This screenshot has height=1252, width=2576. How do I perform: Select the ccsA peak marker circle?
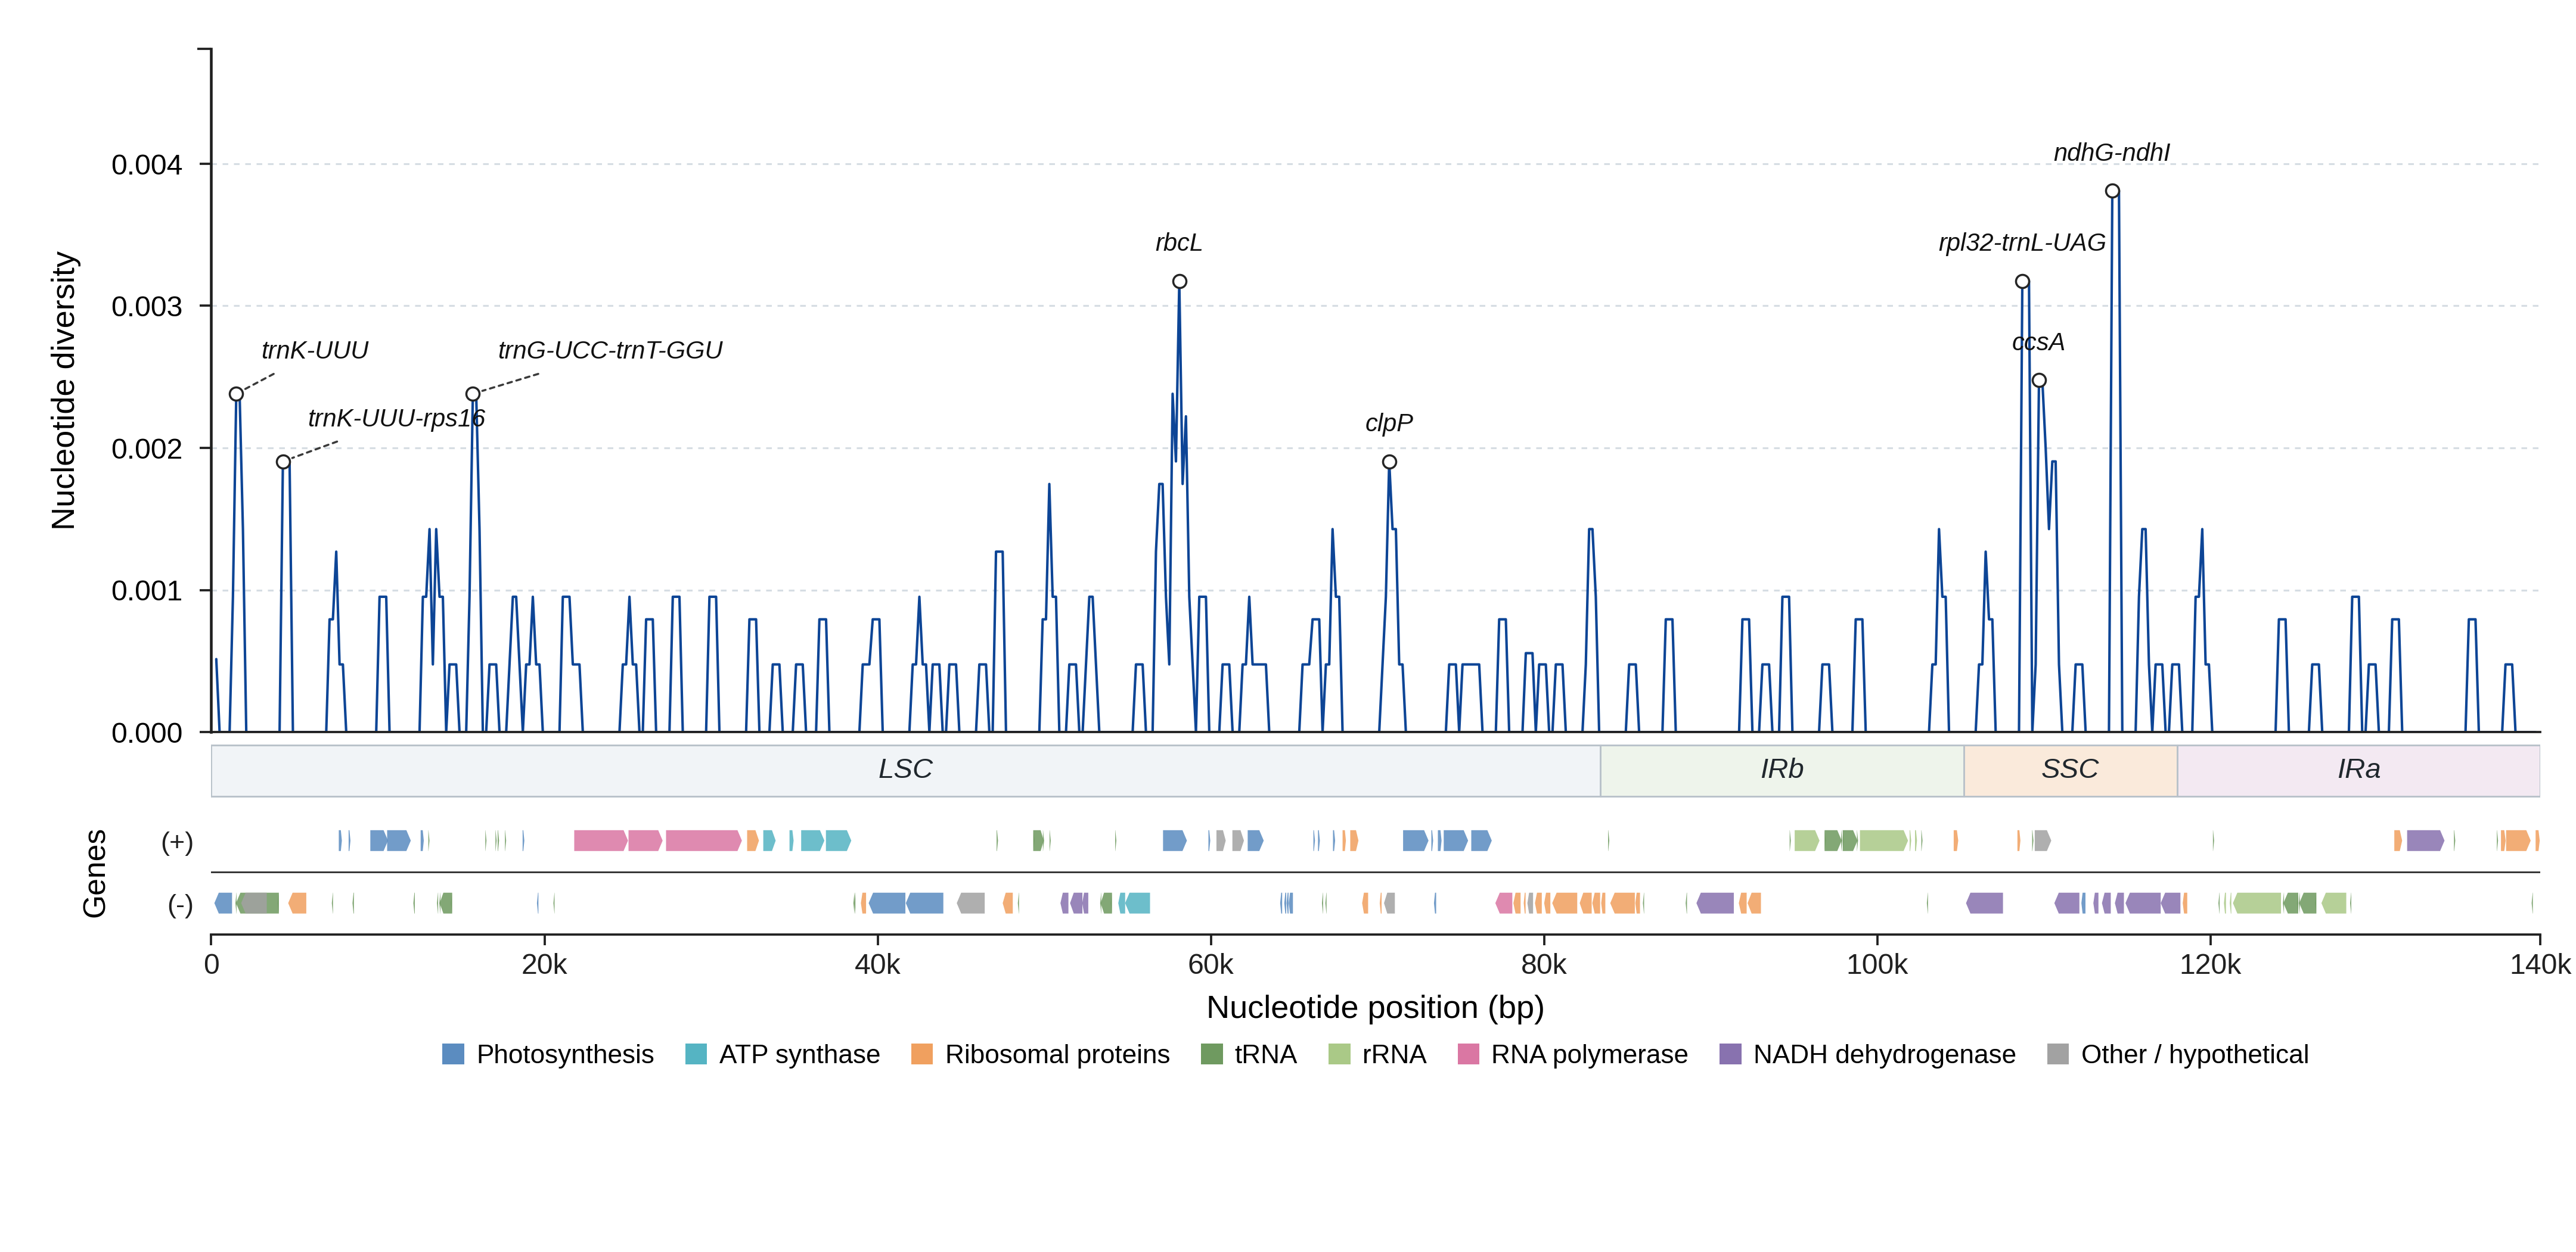[2039, 381]
